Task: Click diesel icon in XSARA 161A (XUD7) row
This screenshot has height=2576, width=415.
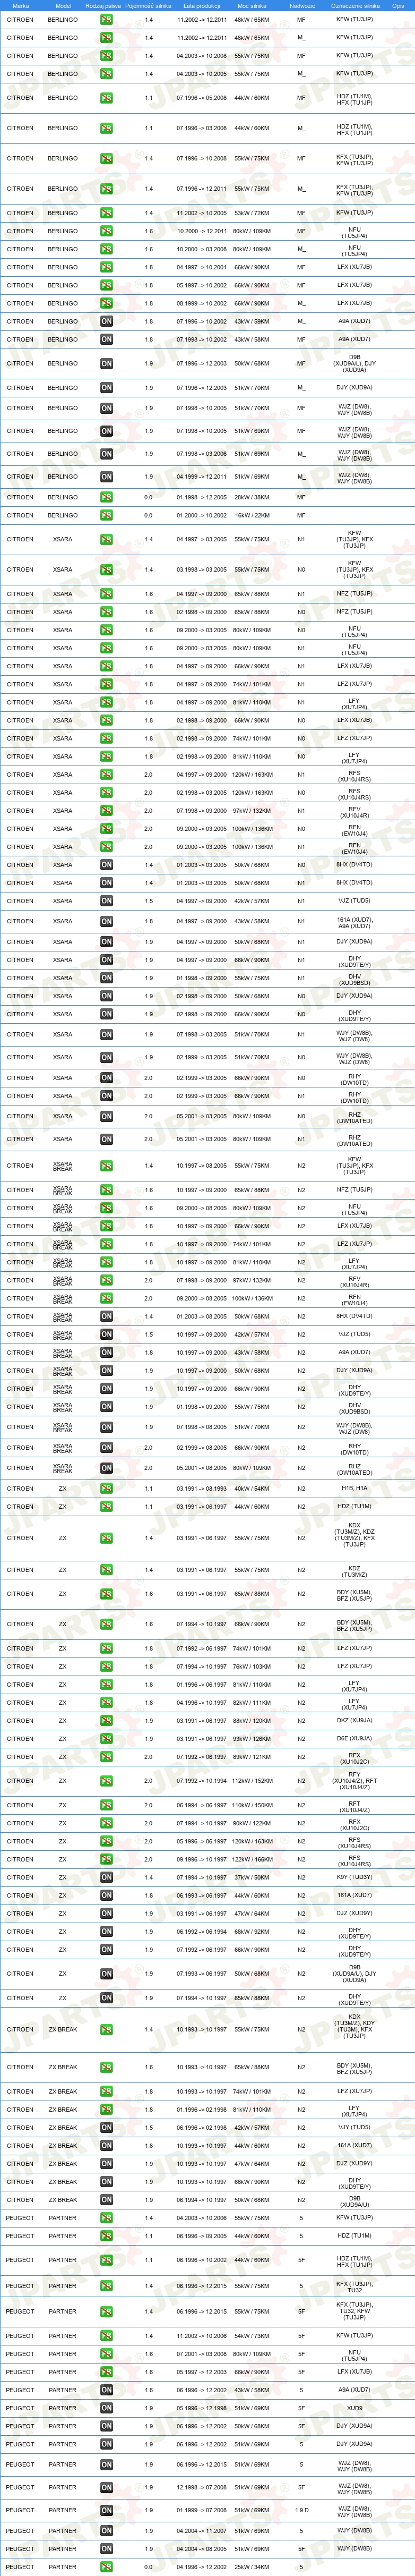Action: 106,922
